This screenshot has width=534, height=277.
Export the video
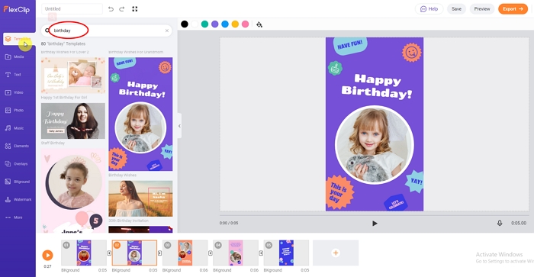point(513,9)
